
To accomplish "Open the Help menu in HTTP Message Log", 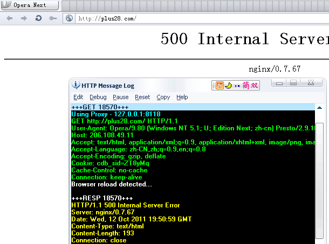I will 182,97.
